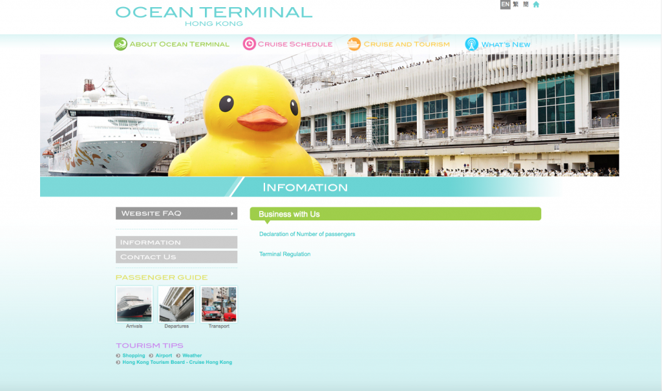The height and width of the screenshot is (391, 662).
Task: Click the arrow bullet beside Shopping
Action: 118,355
